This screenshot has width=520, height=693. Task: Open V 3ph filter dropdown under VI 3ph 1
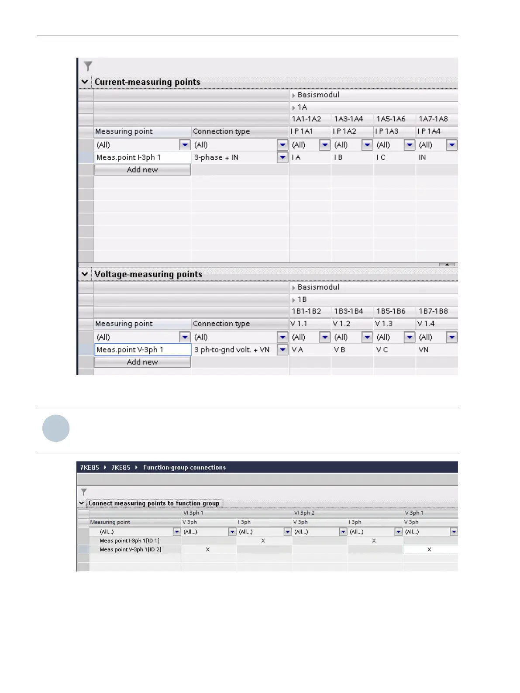(x=232, y=532)
